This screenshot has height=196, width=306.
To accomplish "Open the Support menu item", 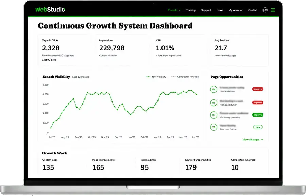I will [206, 10].
